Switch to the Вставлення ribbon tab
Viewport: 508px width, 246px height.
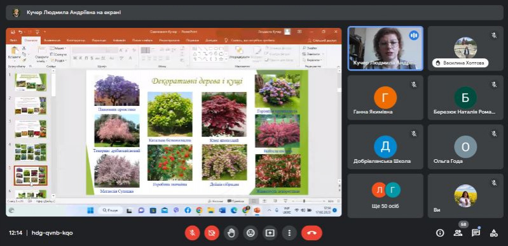click(52, 41)
